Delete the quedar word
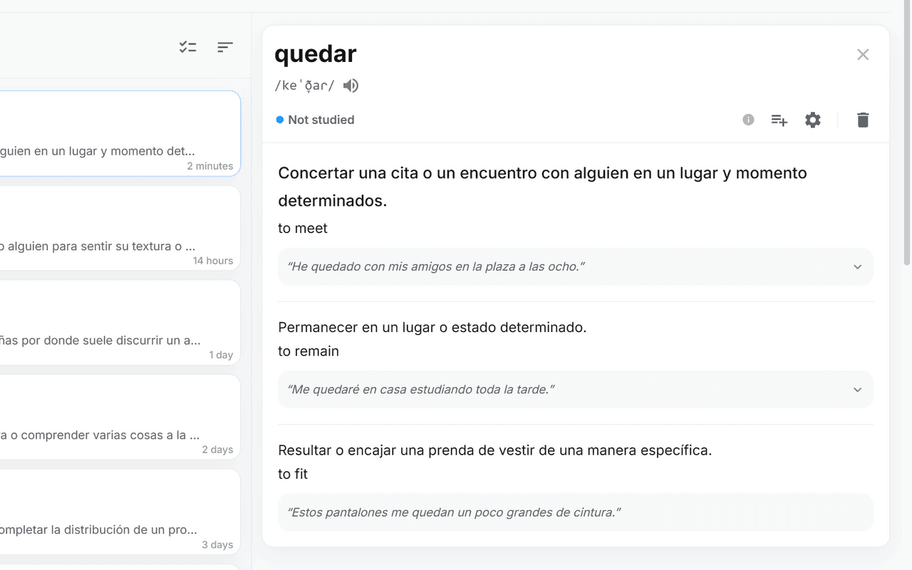Image resolution: width=912 pixels, height=570 pixels. (863, 120)
